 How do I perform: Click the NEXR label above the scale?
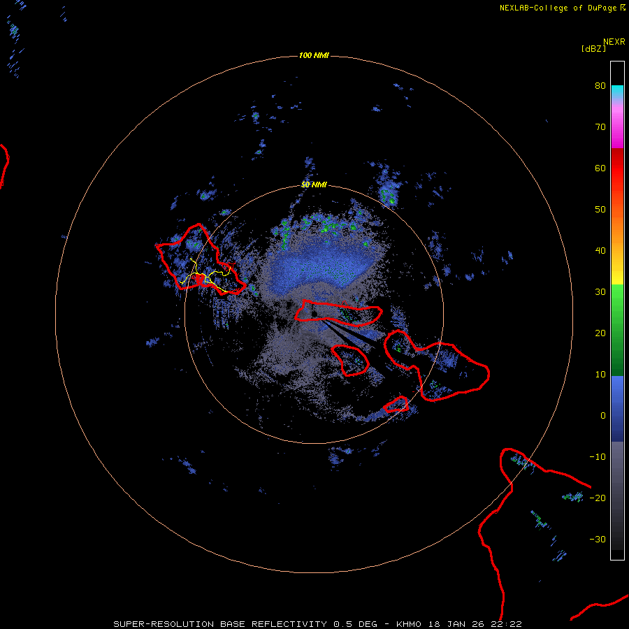614,42
